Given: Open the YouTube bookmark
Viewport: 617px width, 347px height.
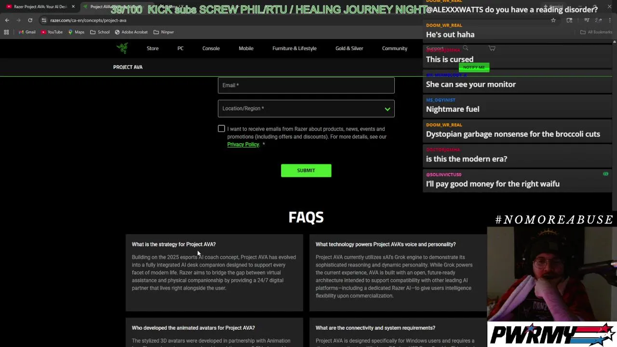Looking at the screenshot, I should [52, 32].
